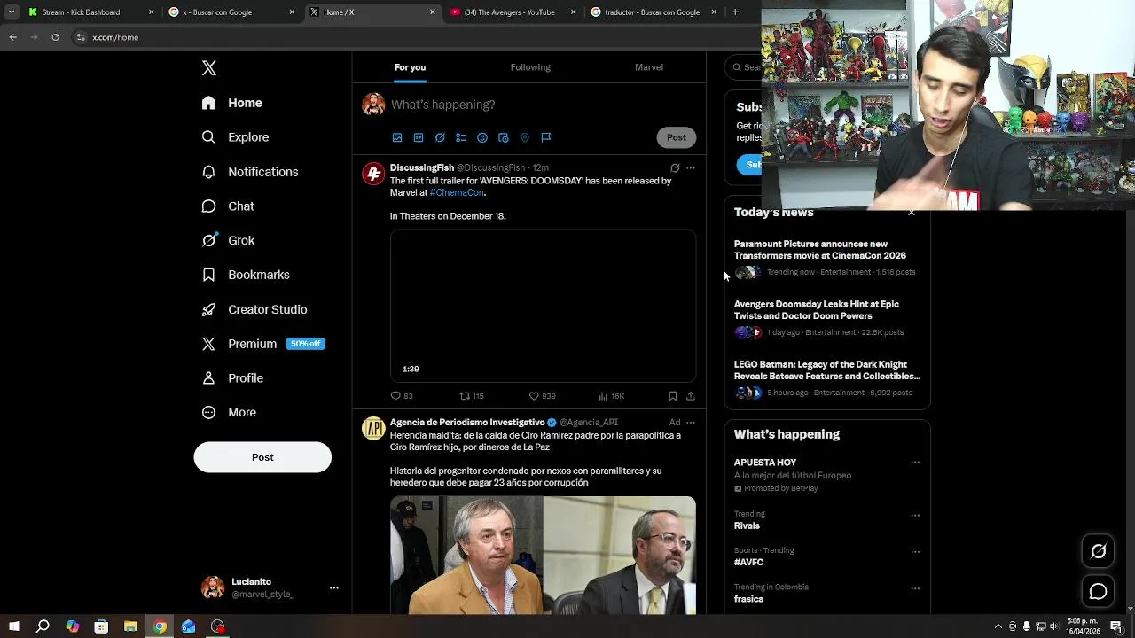Add media image icon in composer
The width and height of the screenshot is (1135, 638).
point(397,137)
